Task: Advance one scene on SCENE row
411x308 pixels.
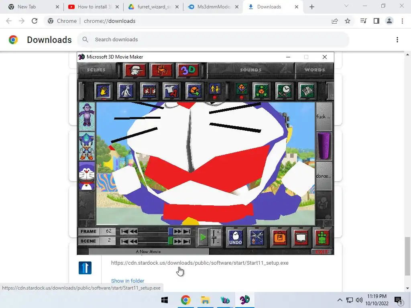Action: coord(178,241)
